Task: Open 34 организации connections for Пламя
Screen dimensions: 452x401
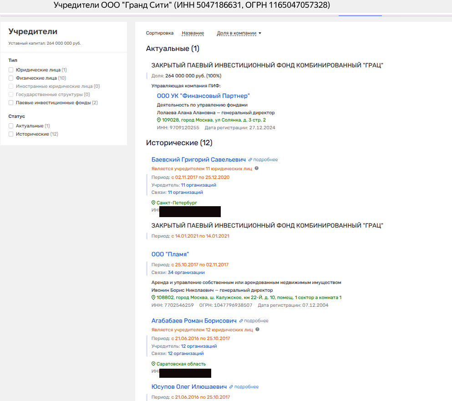Action: 186,273
